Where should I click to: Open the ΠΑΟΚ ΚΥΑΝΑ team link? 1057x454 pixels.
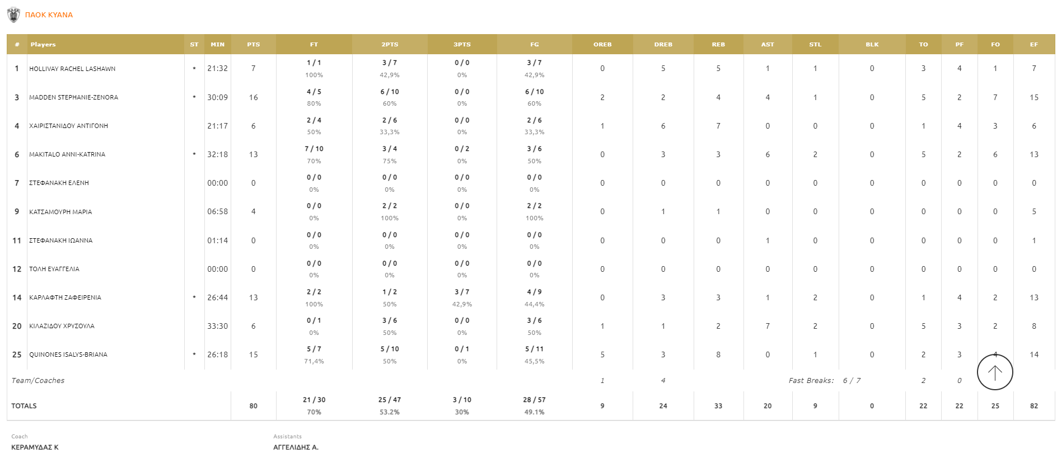point(49,15)
